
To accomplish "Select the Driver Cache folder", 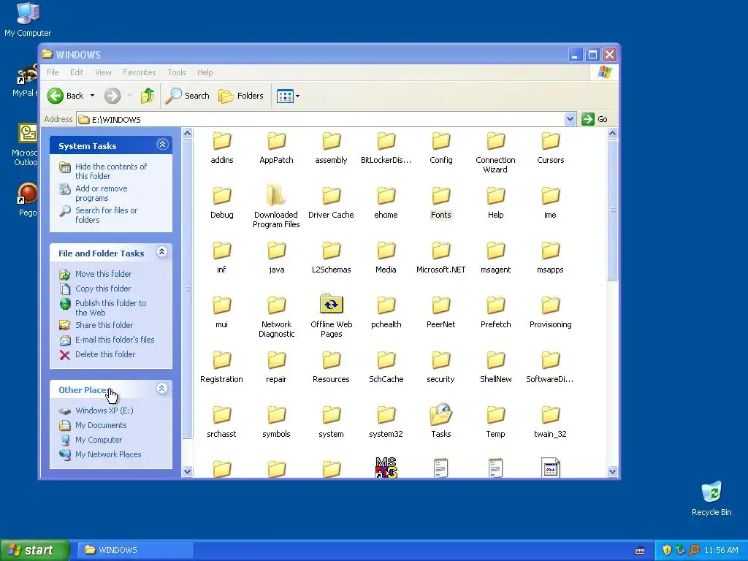I will [331, 196].
